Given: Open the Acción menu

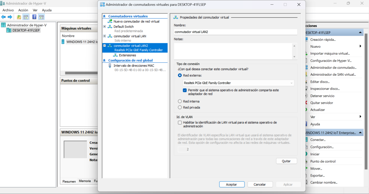Looking at the screenshot, I should [23, 10].
